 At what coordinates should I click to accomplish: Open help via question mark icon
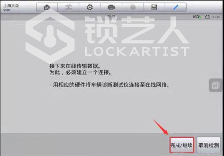point(133,7)
